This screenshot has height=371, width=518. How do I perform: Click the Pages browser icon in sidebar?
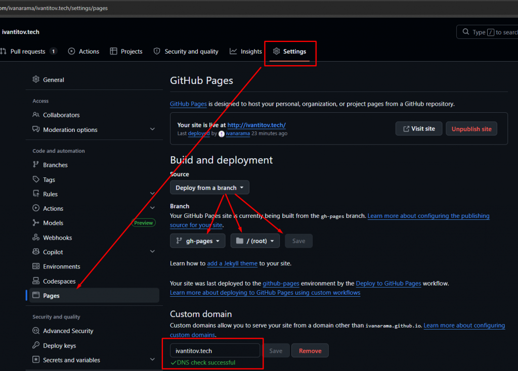point(36,295)
